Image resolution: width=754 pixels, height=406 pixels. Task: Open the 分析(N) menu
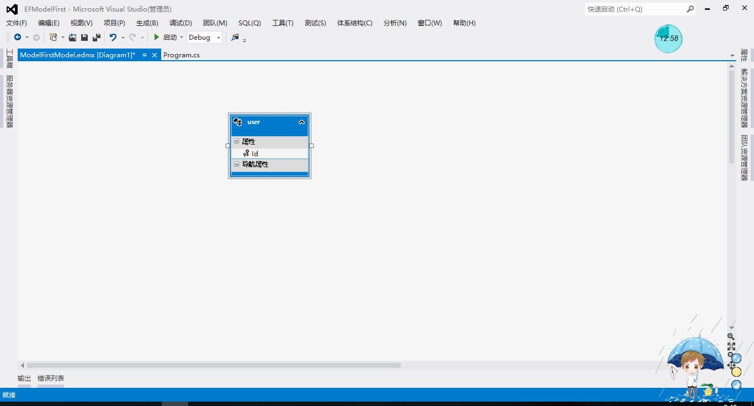point(395,23)
